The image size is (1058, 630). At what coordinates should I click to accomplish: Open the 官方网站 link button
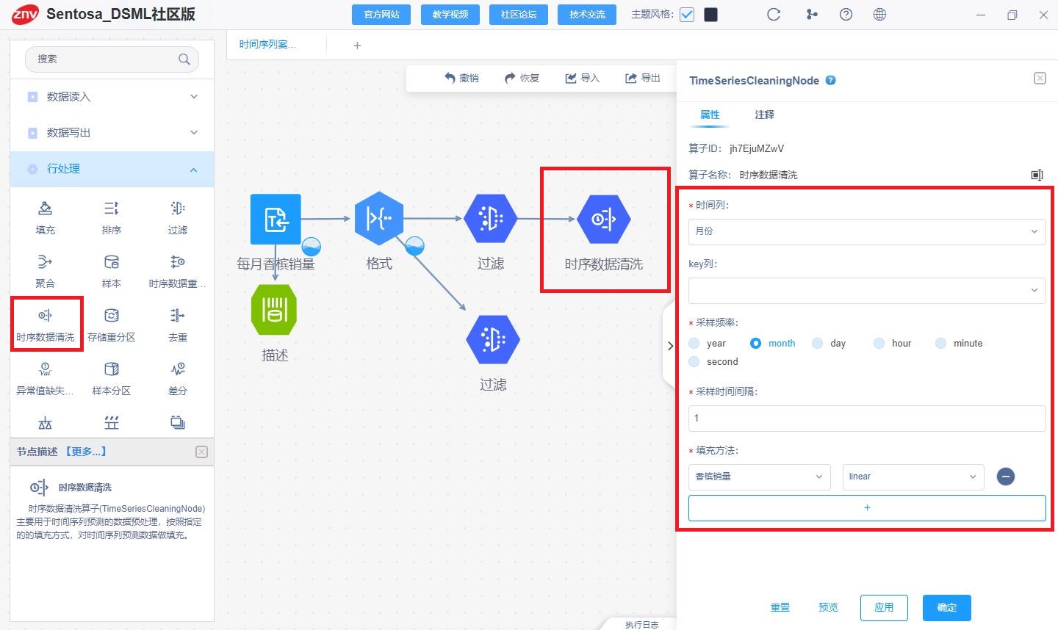(x=382, y=15)
